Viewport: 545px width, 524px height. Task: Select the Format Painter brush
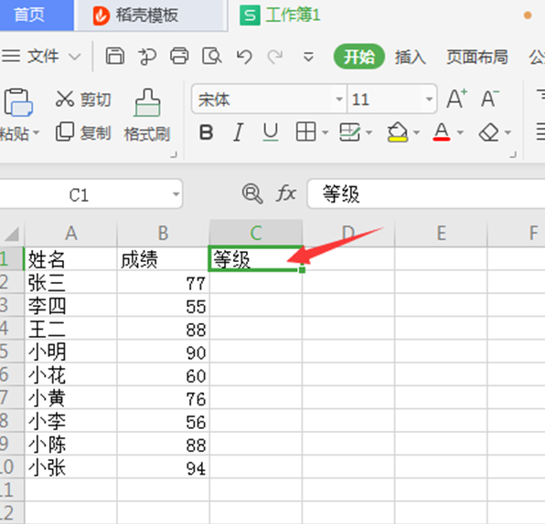pyautogui.click(x=147, y=116)
